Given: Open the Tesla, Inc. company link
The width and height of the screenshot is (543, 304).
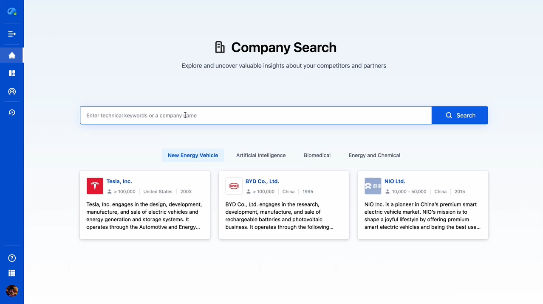Looking at the screenshot, I should 119,181.
